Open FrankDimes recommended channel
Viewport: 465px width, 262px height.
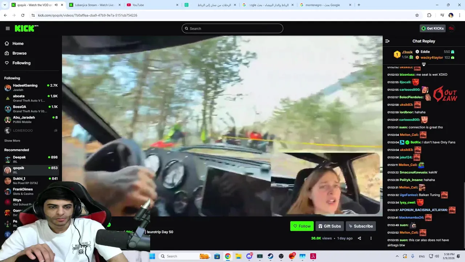31,191
